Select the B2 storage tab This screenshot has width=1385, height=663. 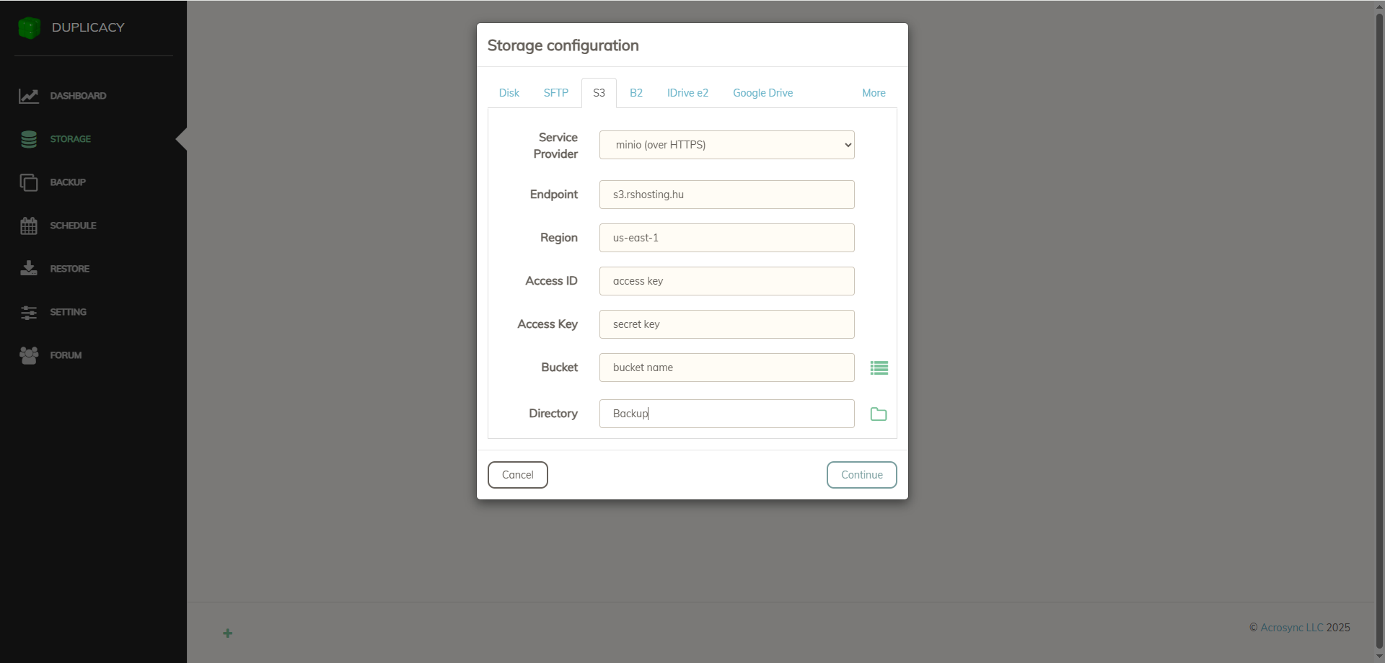[636, 93]
